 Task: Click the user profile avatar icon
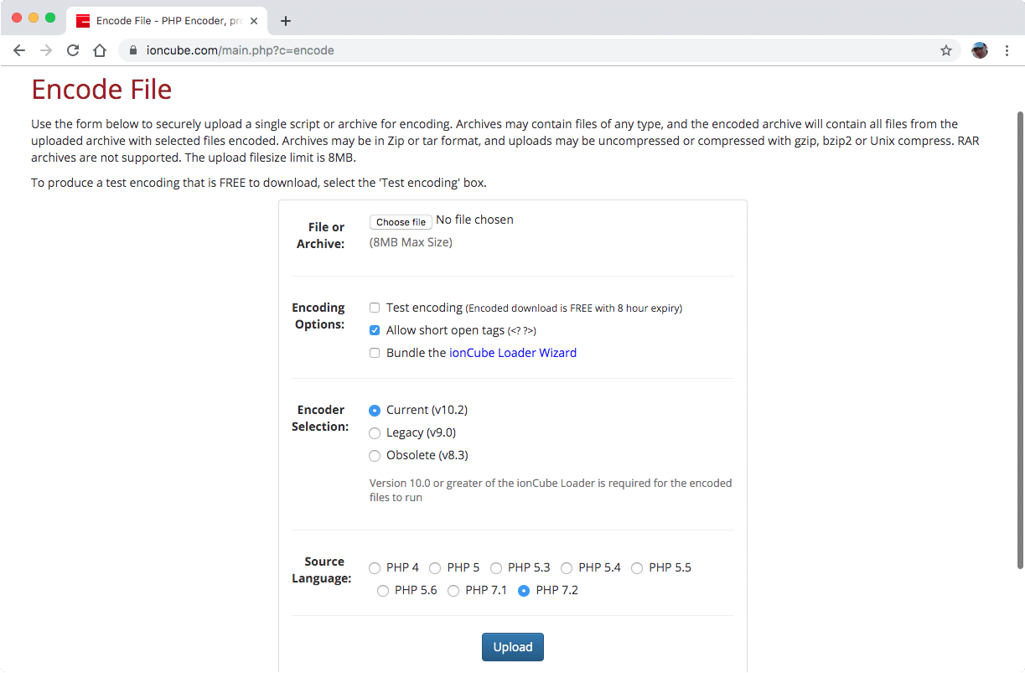pos(979,50)
